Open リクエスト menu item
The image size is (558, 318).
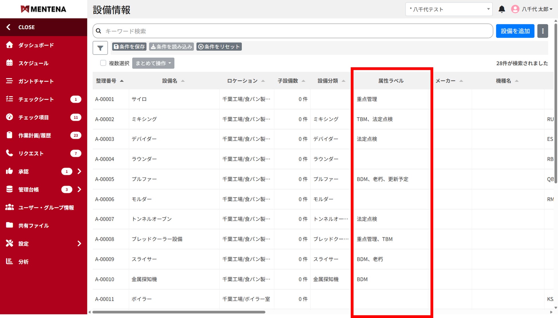click(x=31, y=153)
